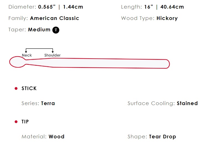Image resolution: width=210 pixels, height=145 pixels.
Task: Click the Neck label on the diagram
Action: (27, 55)
